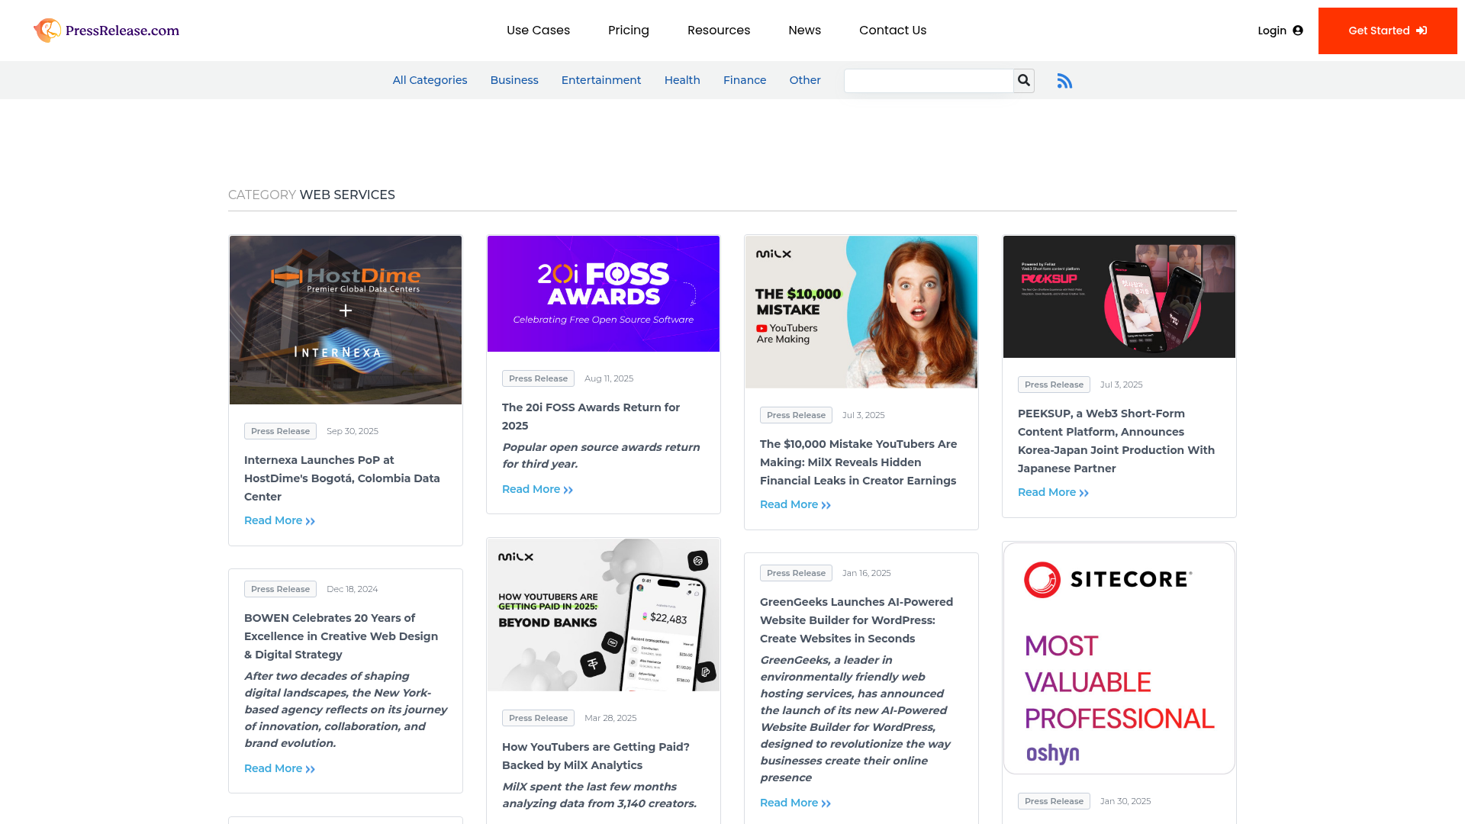Viewport: 1465px width, 824px height.
Task: Click Press Release tag dated Mar 28, 2025
Action: 538,718
